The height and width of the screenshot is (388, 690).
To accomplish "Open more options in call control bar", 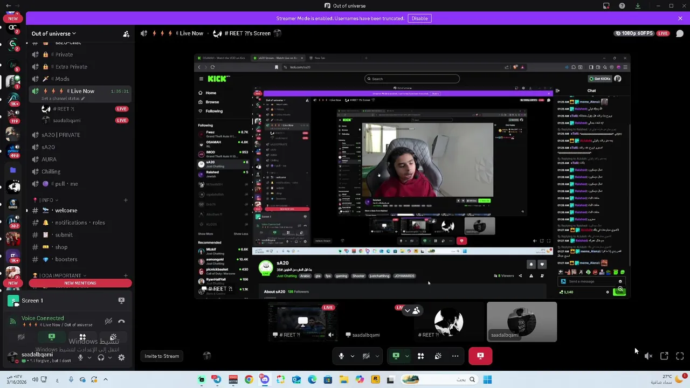I will pyautogui.click(x=456, y=356).
